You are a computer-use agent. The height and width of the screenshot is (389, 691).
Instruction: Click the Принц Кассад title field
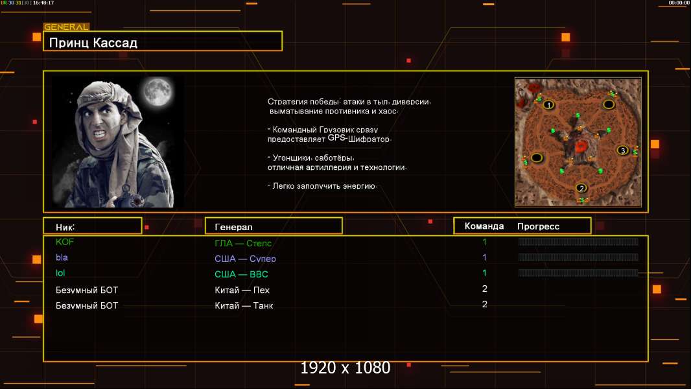163,43
